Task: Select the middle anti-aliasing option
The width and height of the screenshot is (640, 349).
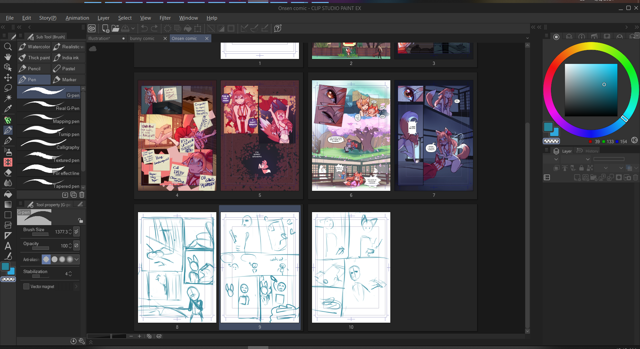Action: coord(62,259)
